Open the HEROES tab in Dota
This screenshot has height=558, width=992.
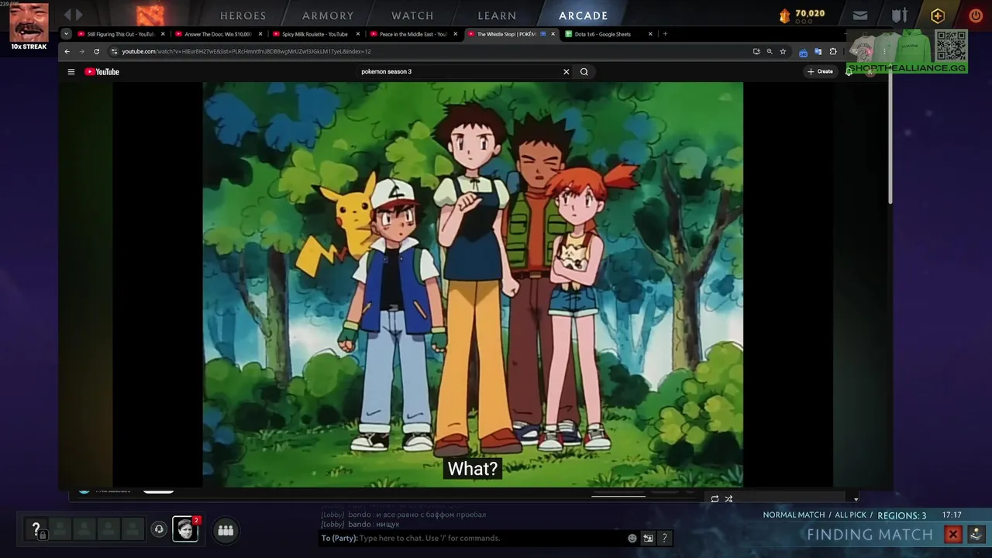[243, 15]
